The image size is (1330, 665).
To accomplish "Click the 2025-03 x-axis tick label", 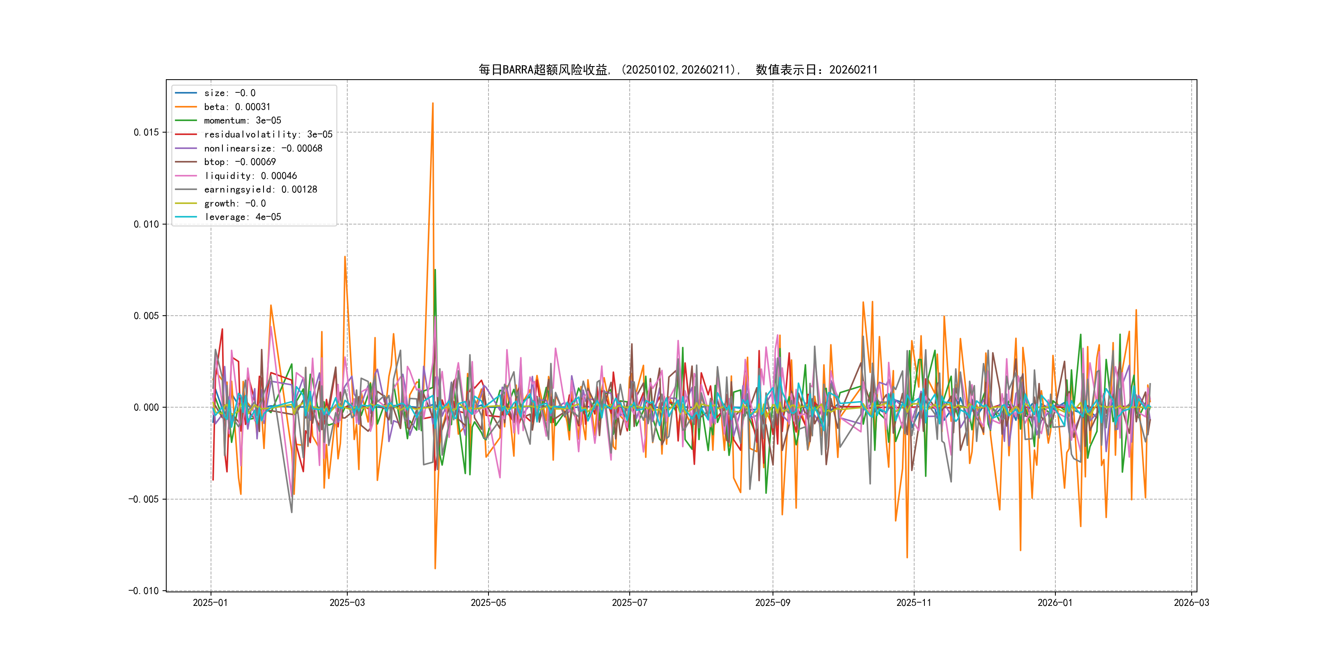I will point(347,603).
